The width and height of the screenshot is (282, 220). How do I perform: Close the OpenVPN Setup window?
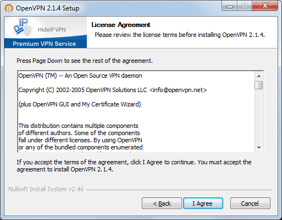click(265, 6)
